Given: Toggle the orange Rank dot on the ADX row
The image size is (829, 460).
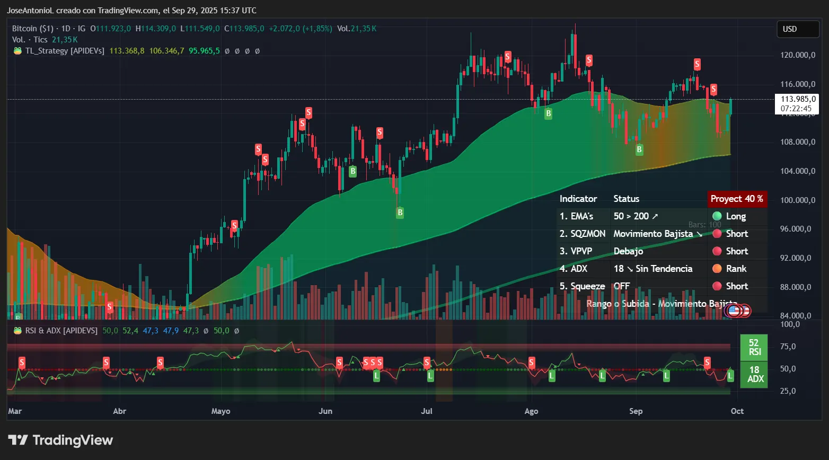Looking at the screenshot, I should [x=717, y=269].
